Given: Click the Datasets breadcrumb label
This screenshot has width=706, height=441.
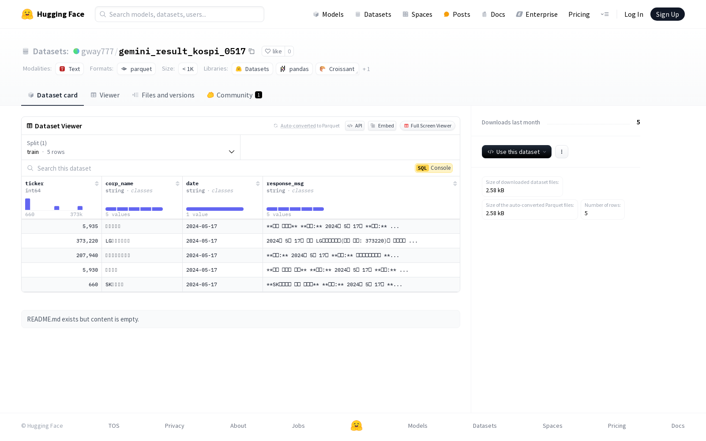Looking at the screenshot, I should (x=51, y=51).
